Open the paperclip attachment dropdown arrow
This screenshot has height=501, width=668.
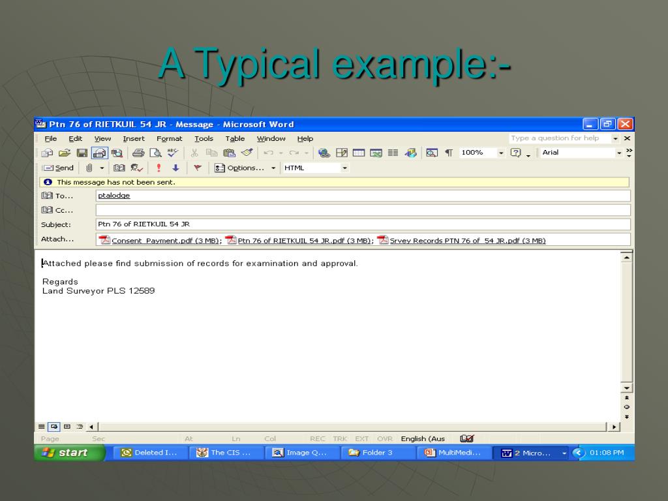[x=102, y=168]
